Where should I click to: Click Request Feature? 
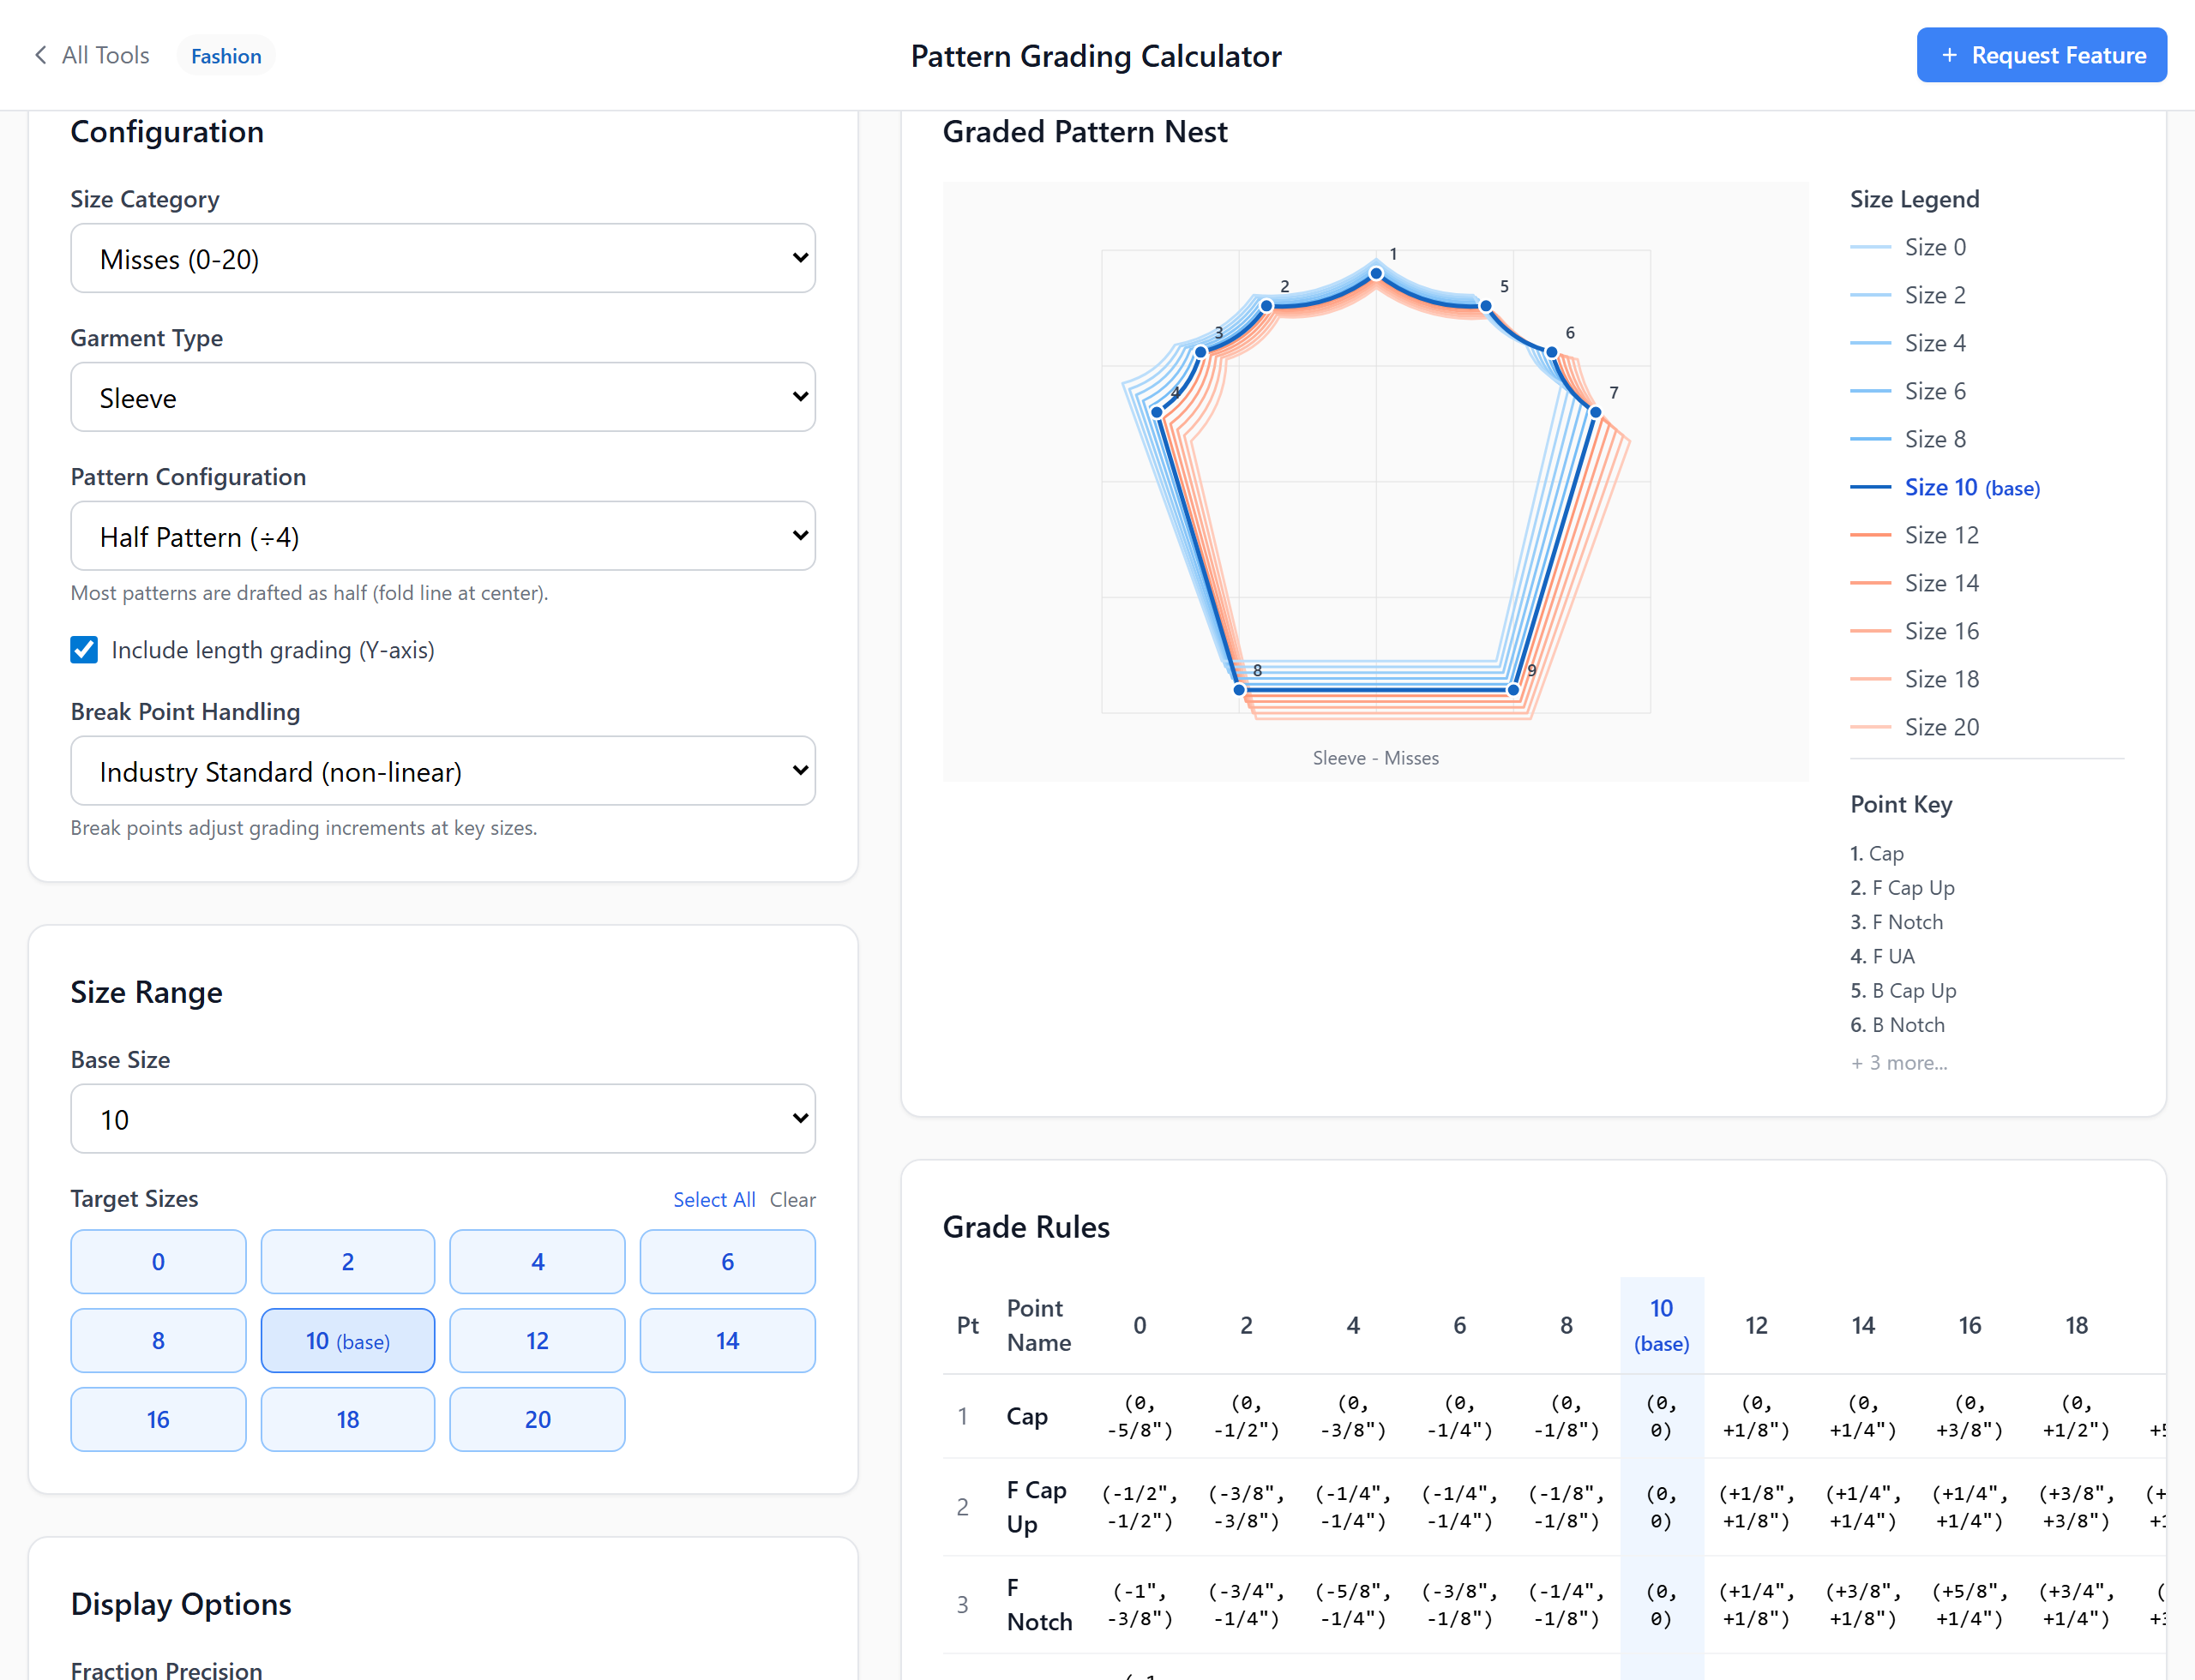click(x=2041, y=55)
